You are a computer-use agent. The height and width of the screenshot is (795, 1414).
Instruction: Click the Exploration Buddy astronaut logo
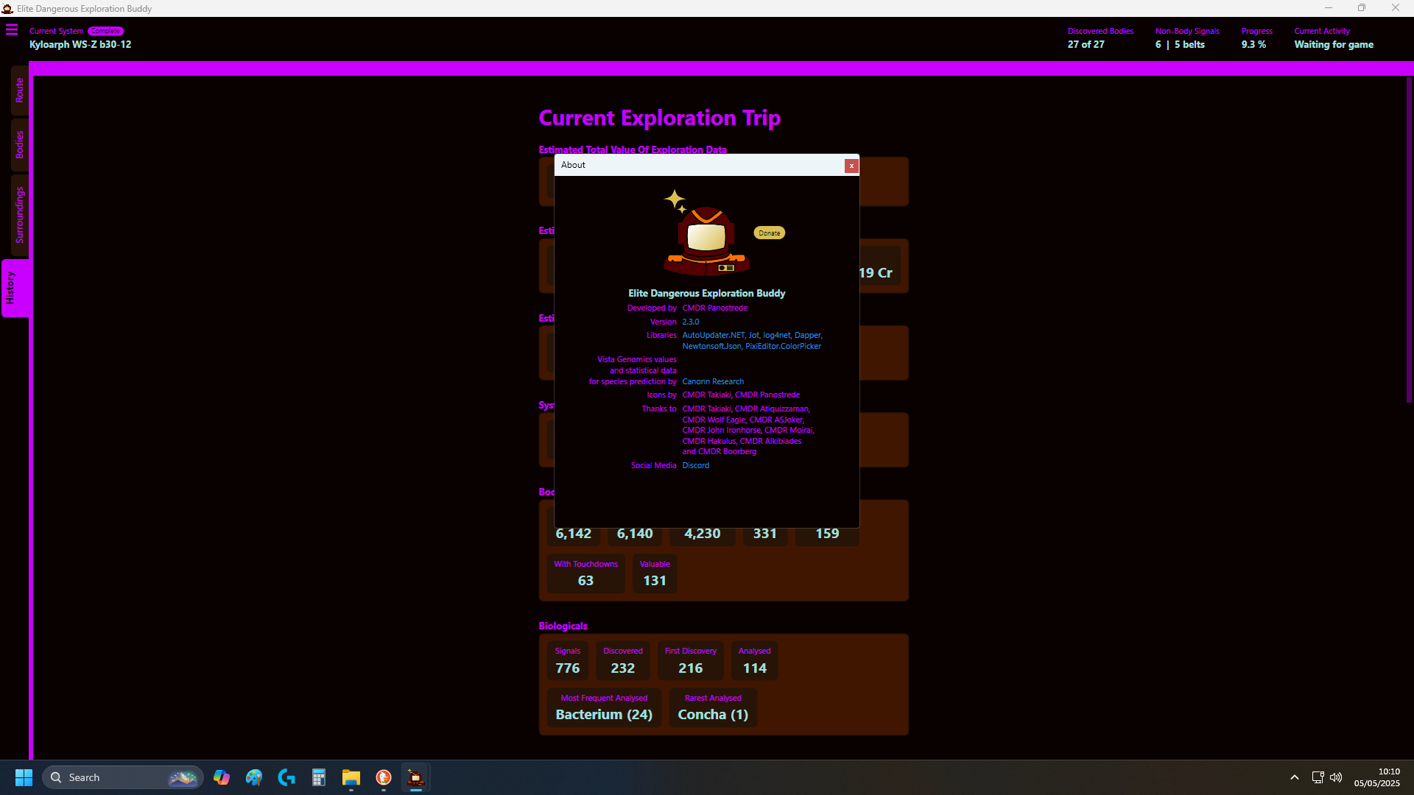point(706,233)
